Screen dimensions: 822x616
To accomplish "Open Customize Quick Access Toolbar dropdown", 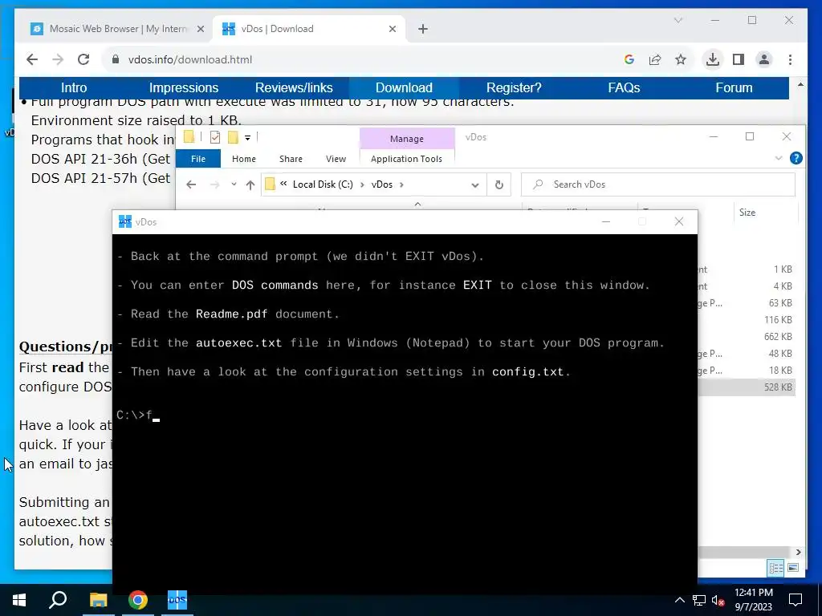I will coord(247,138).
